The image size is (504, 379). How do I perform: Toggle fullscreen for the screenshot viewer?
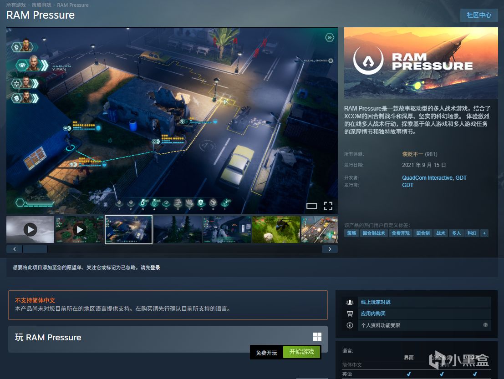pyautogui.click(x=328, y=206)
